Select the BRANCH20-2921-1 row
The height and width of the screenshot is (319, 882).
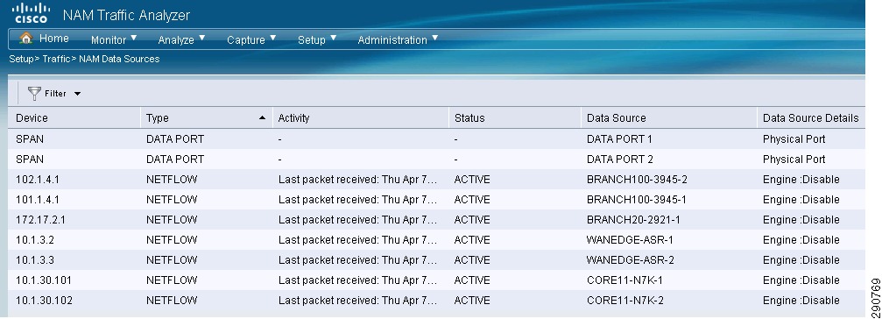(436, 220)
